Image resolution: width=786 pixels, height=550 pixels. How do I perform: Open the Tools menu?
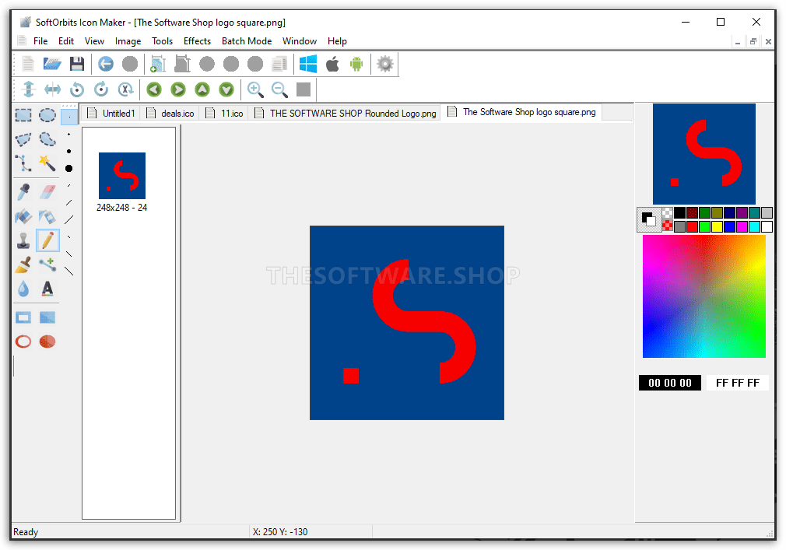tap(163, 41)
